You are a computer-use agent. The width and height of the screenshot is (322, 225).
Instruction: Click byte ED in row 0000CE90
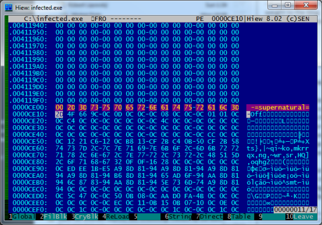(x=71, y=169)
